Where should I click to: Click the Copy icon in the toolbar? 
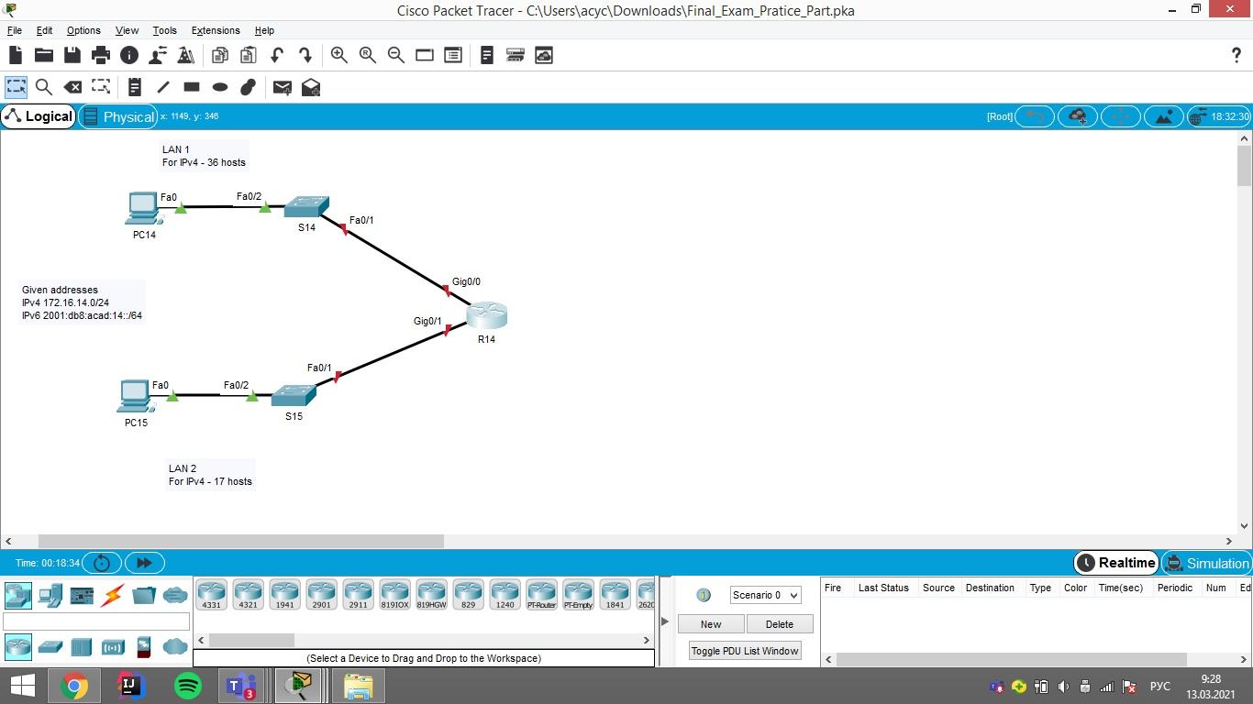[219, 55]
